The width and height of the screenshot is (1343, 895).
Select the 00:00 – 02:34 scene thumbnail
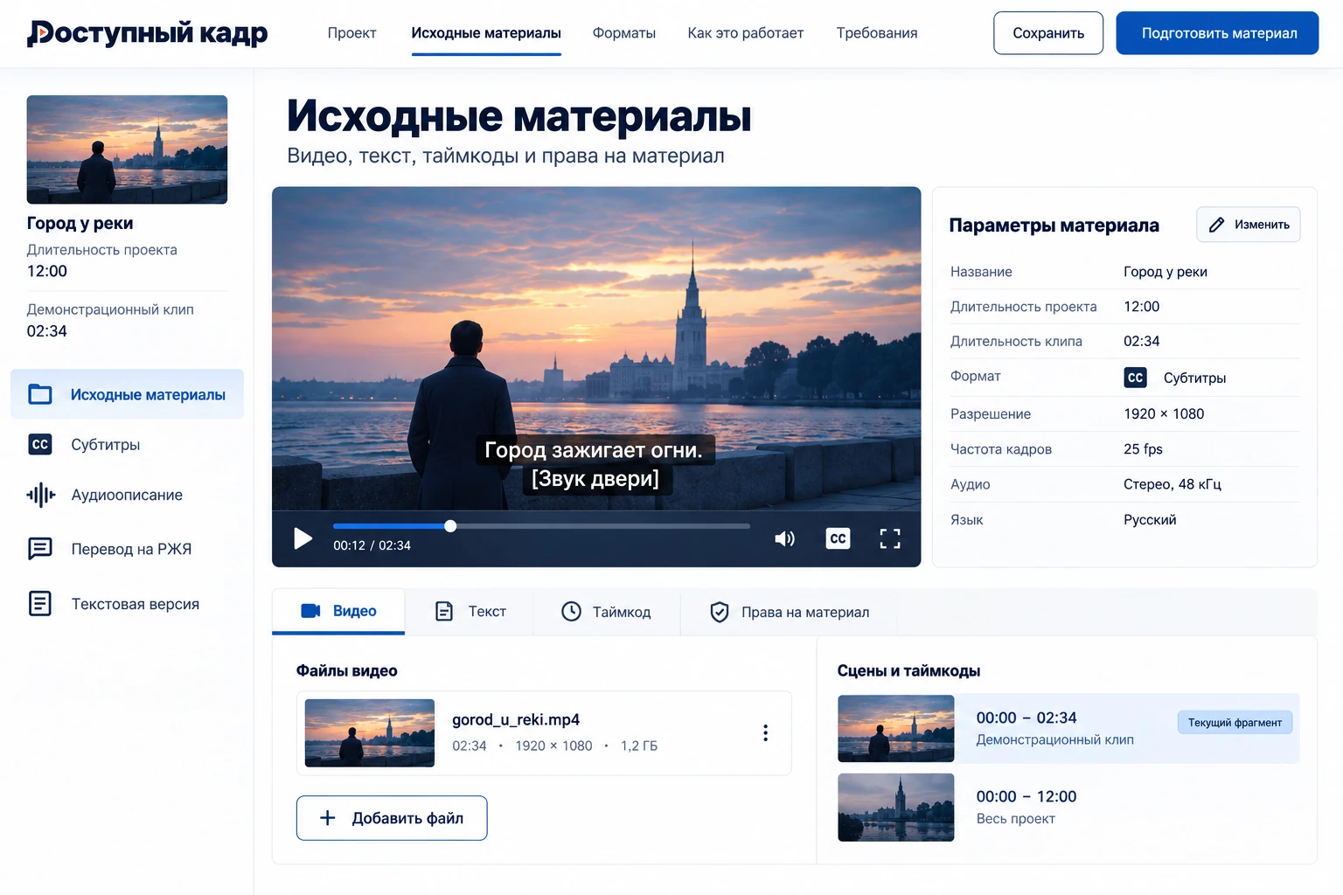tap(895, 728)
